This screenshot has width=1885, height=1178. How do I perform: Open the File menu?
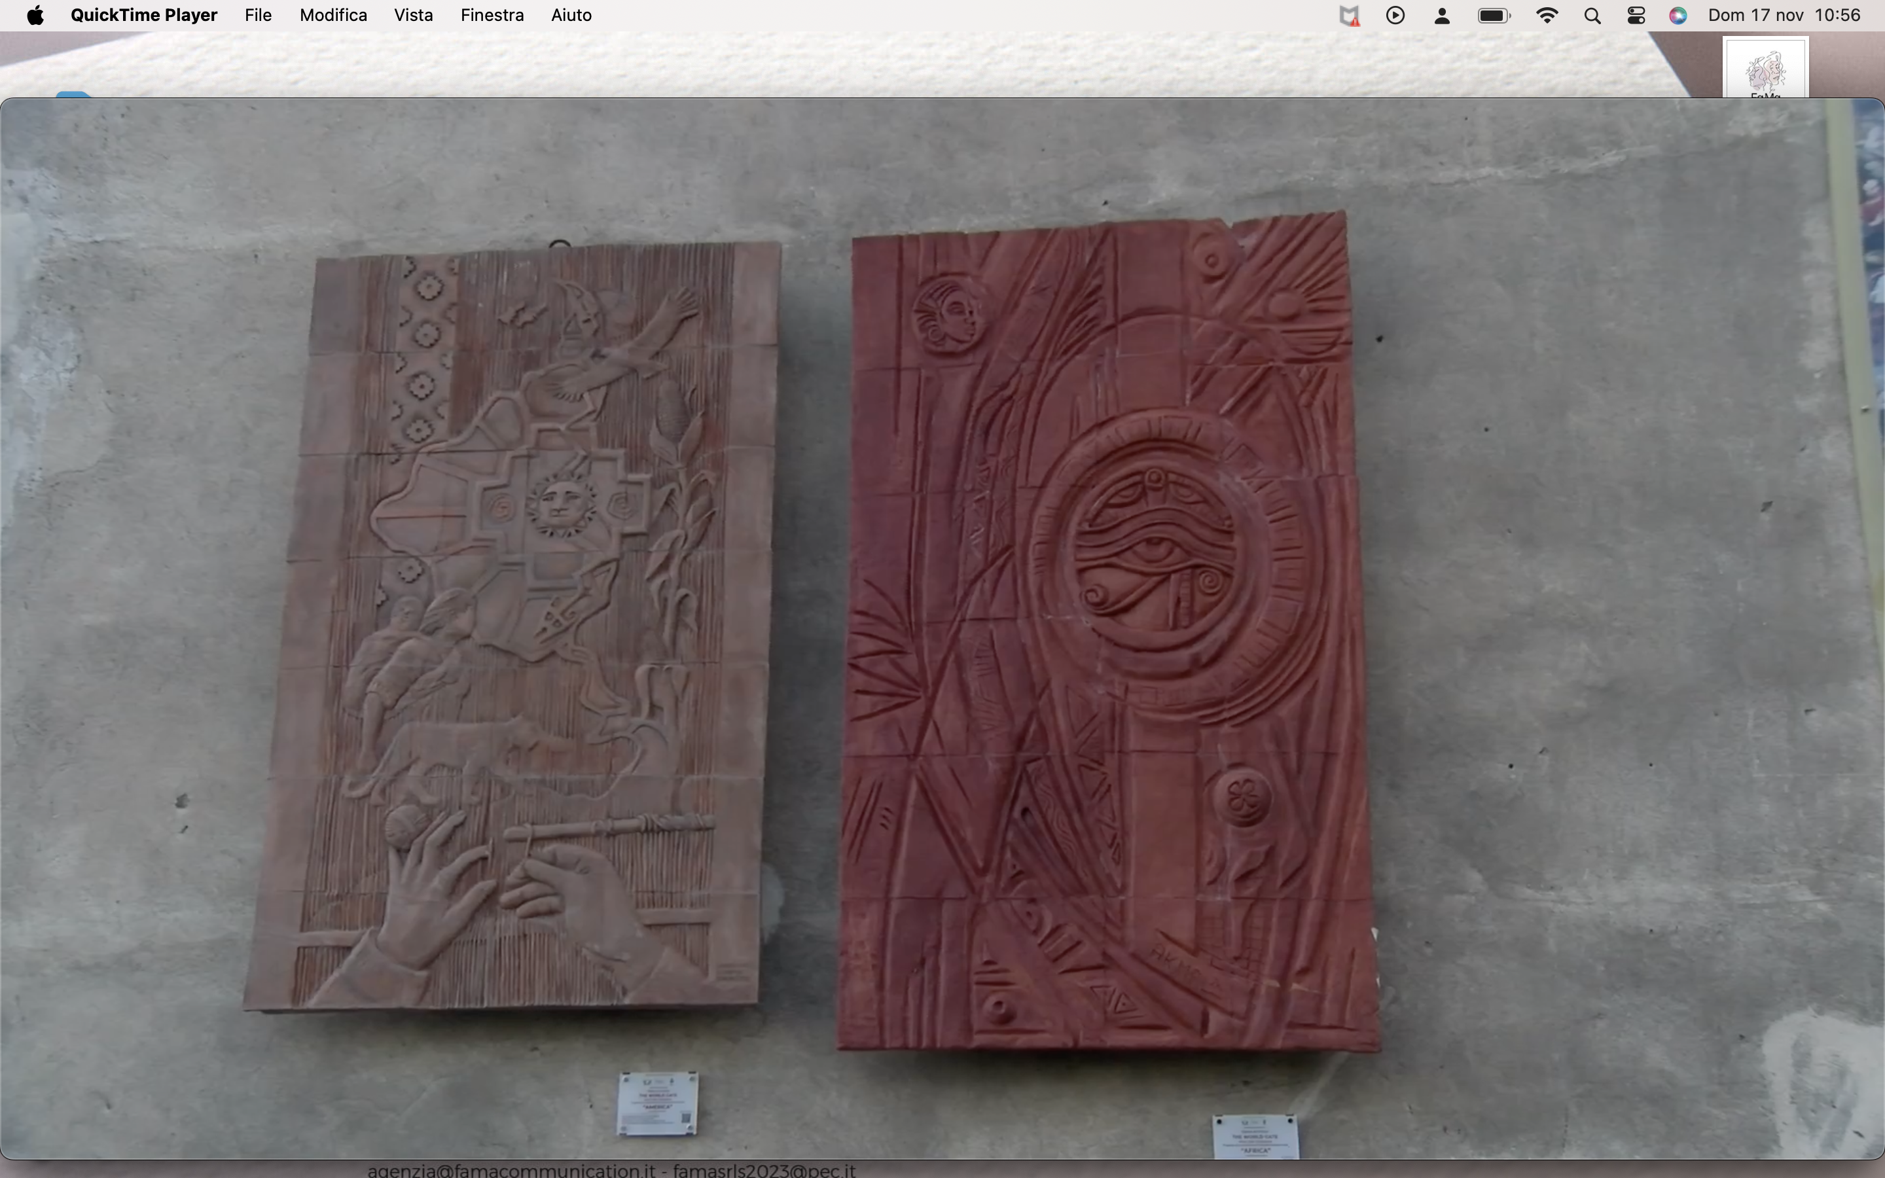258,16
